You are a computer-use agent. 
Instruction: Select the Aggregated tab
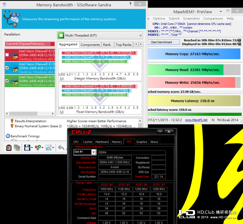tap(68, 44)
